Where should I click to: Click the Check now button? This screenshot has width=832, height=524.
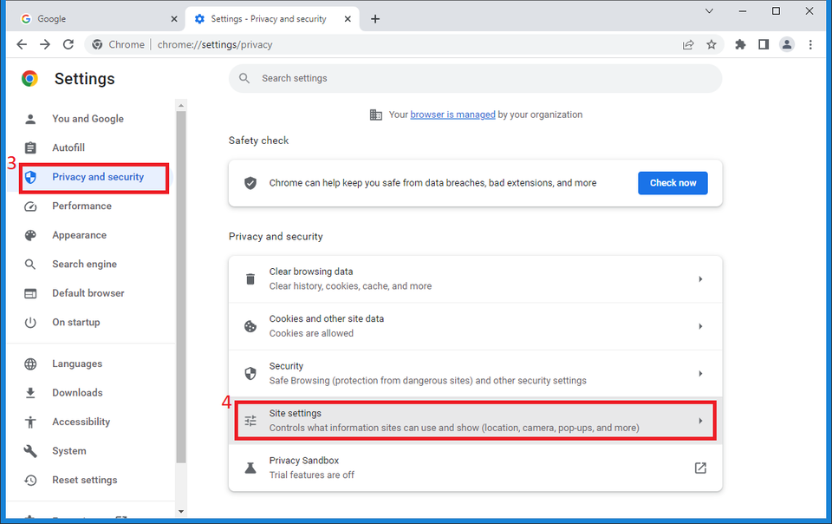click(x=673, y=183)
